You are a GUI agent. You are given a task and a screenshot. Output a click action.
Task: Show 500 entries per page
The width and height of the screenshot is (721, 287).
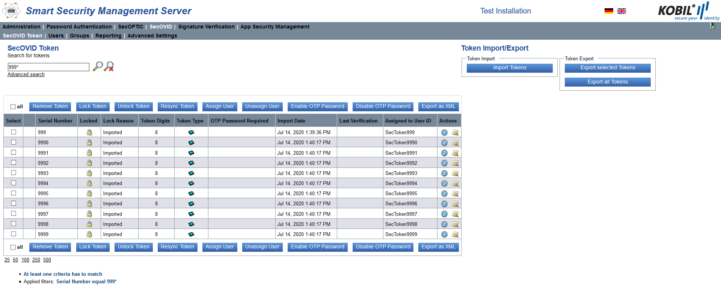(47, 260)
